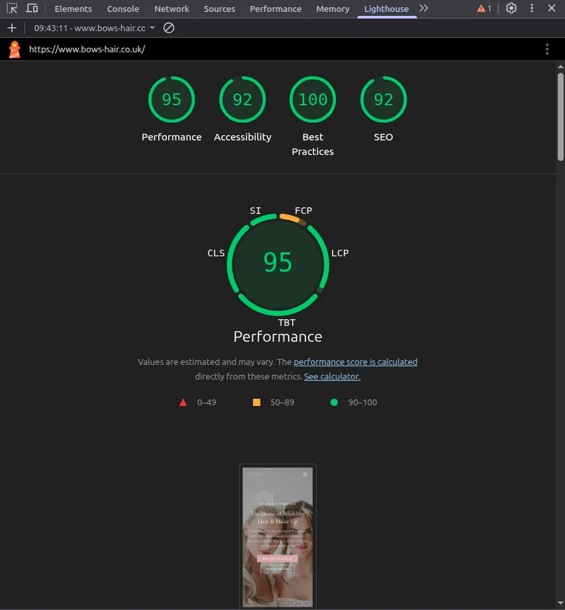This screenshot has height=610, width=565.
Task: Click the plus icon for new report
Action: point(11,28)
